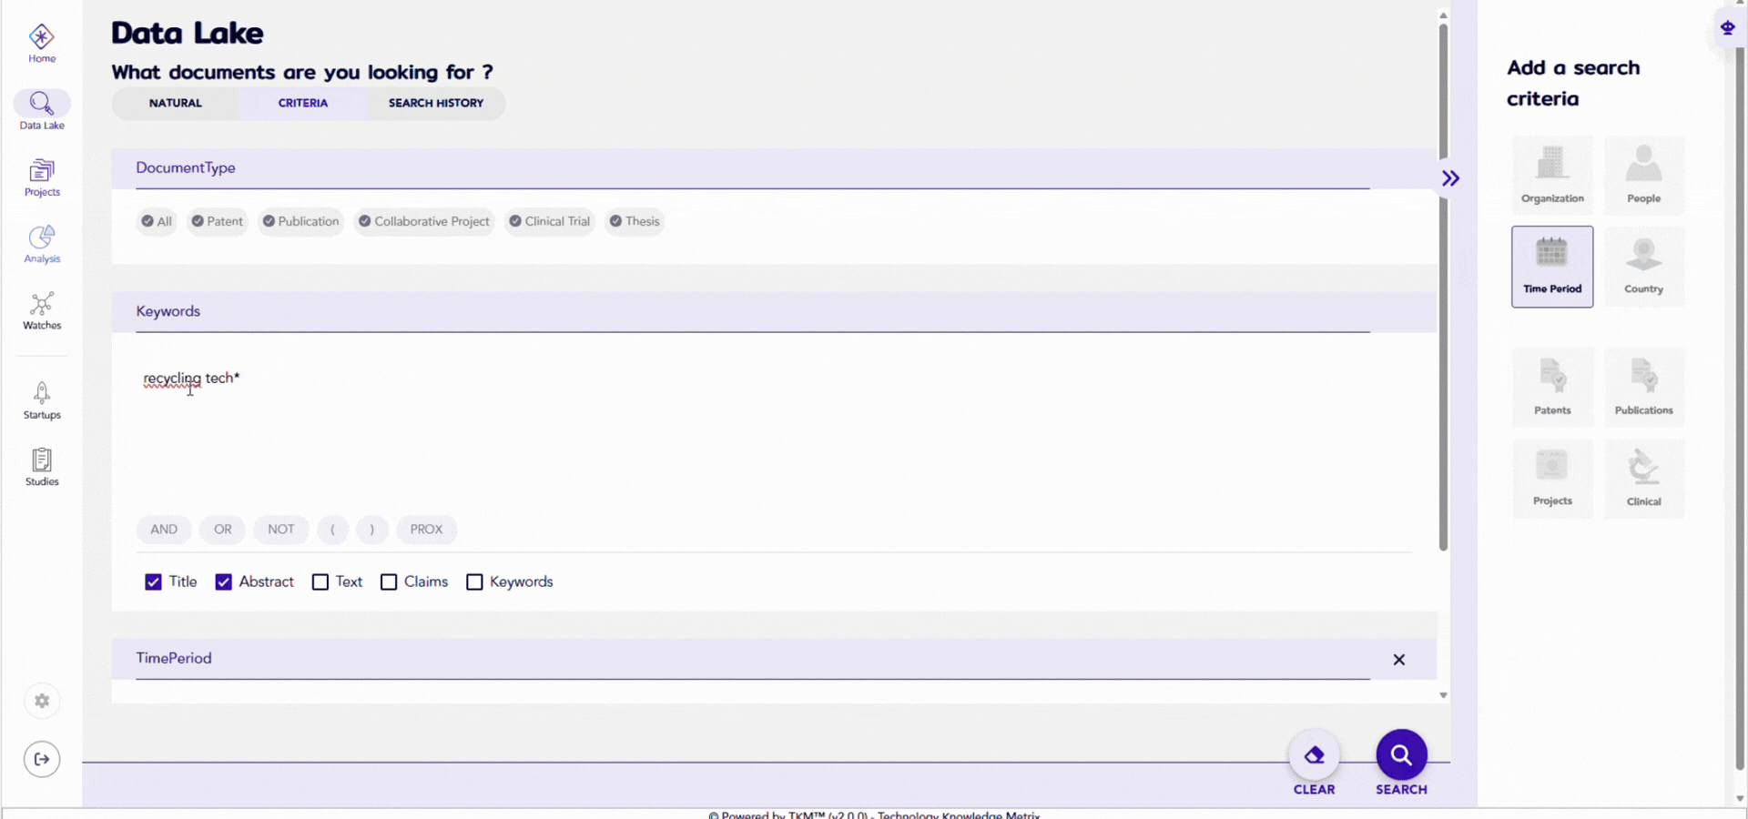The width and height of the screenshot is (1748, 819).
Task: Add the Organization search criteria
Action: coord(1552,176)
